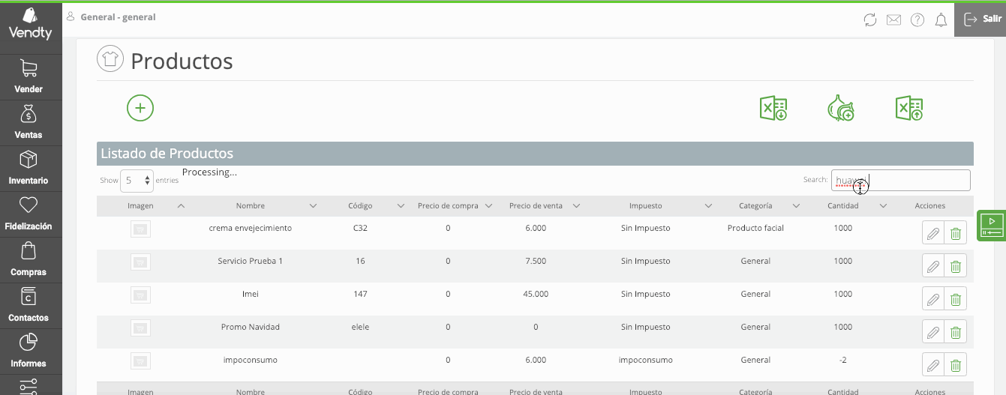Edit the crema envejecimiento product
This screenshot has height=395, width=1006.
(932, 233)
